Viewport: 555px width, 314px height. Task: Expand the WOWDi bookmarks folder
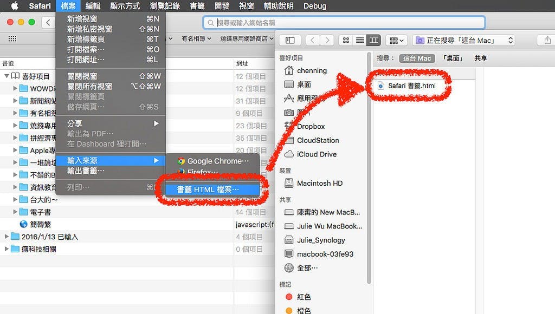pos(15,88)
